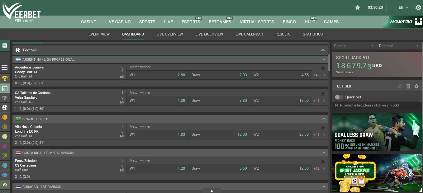Switch to the Live Multiview tab
The image size is (423, 193).
[x=209, y=34]
